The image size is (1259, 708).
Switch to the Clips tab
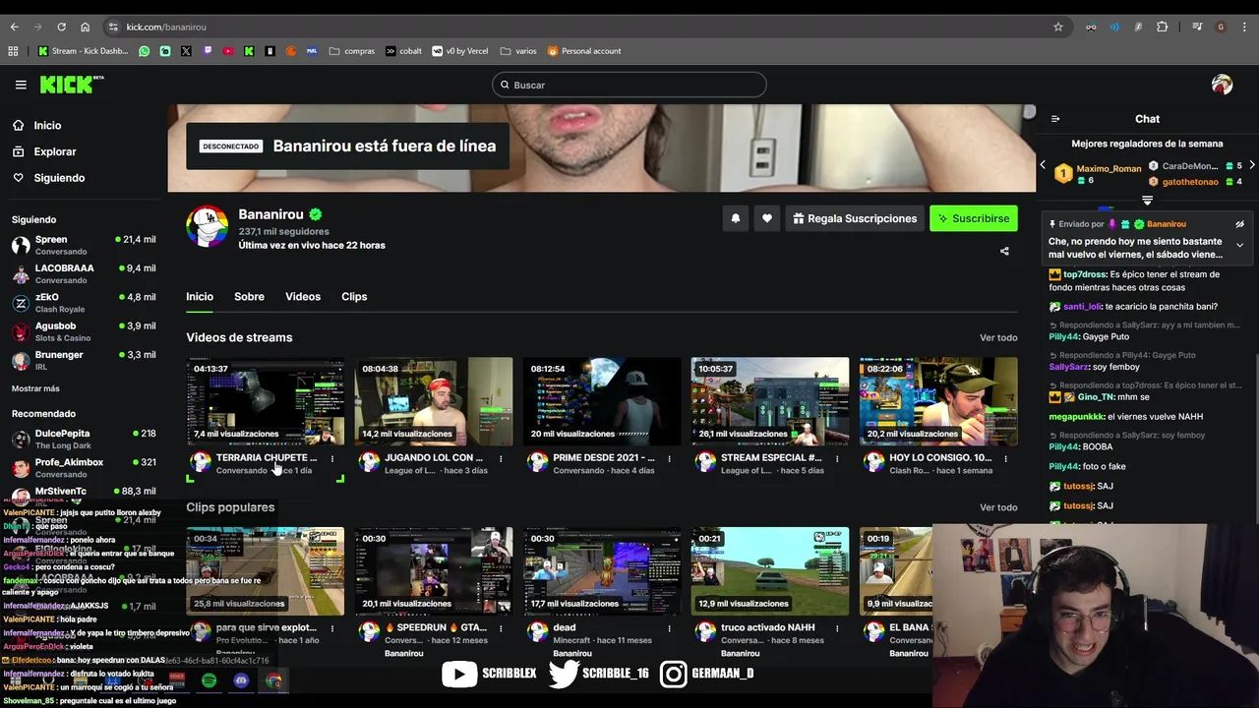(354, 297)
